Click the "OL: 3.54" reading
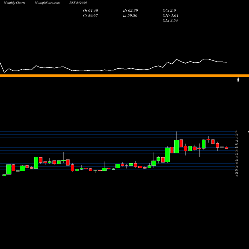This screenshot has height=249, width=249. (170, 21)
